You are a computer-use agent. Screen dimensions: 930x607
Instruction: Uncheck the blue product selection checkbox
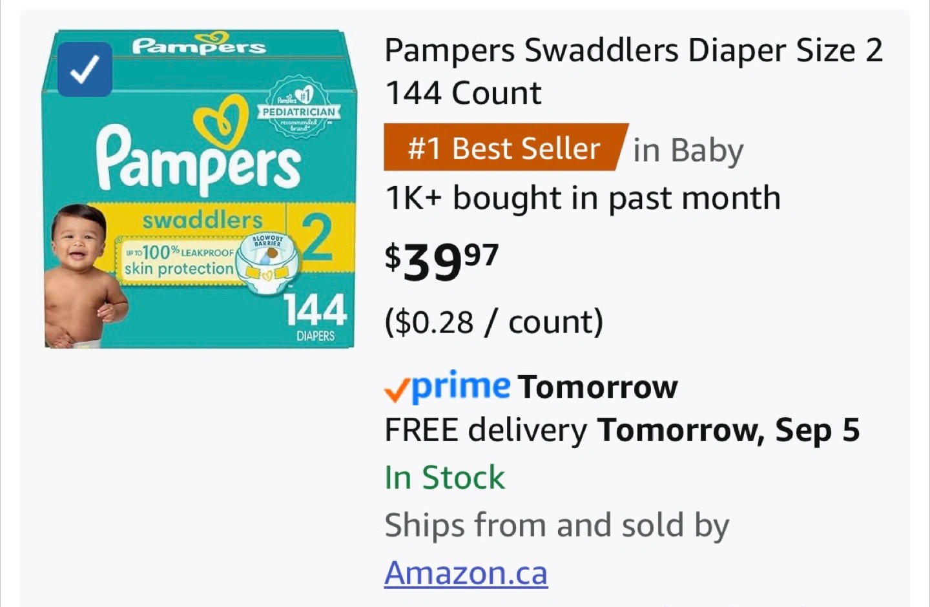(x=85, y=70)
